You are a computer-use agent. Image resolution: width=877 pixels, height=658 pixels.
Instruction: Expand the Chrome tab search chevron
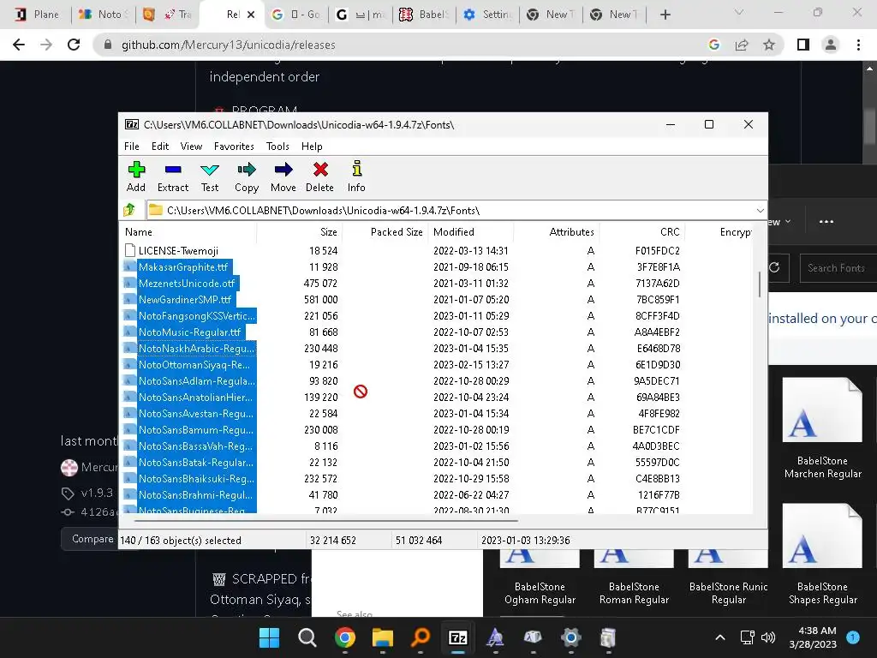739,12
